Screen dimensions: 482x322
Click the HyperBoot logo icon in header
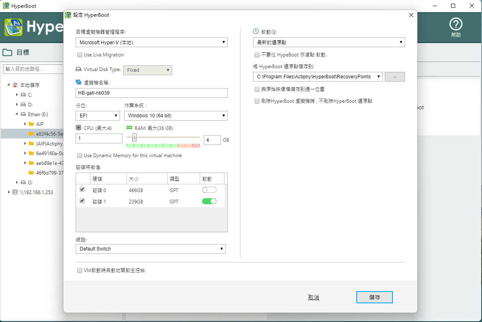coord(13,27)
